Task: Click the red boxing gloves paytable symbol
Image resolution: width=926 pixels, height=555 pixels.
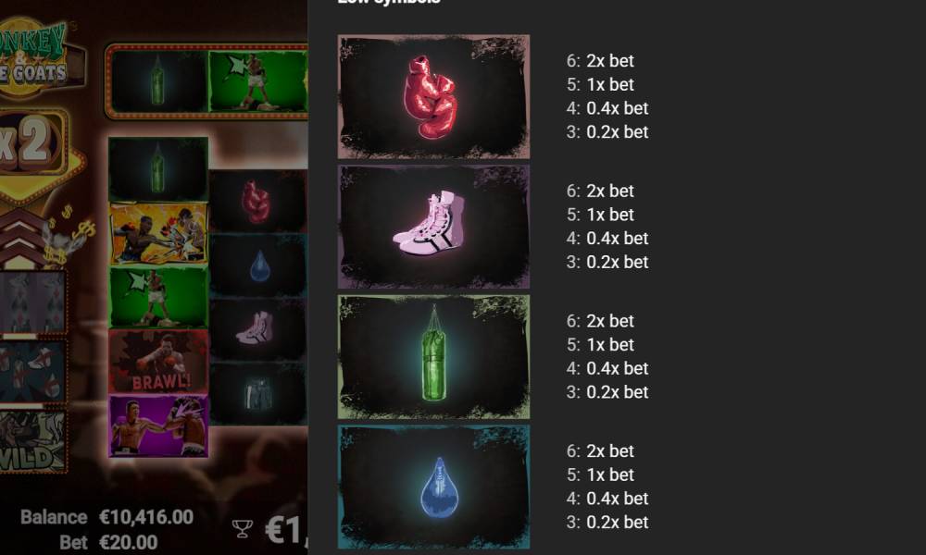Action: coord(433,97)
